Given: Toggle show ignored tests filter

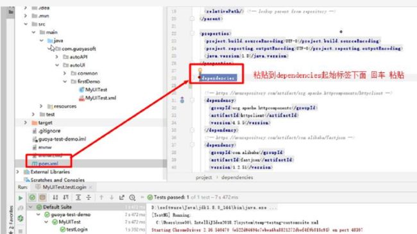Looking at the screenshot, I should [x=42, y=197].
